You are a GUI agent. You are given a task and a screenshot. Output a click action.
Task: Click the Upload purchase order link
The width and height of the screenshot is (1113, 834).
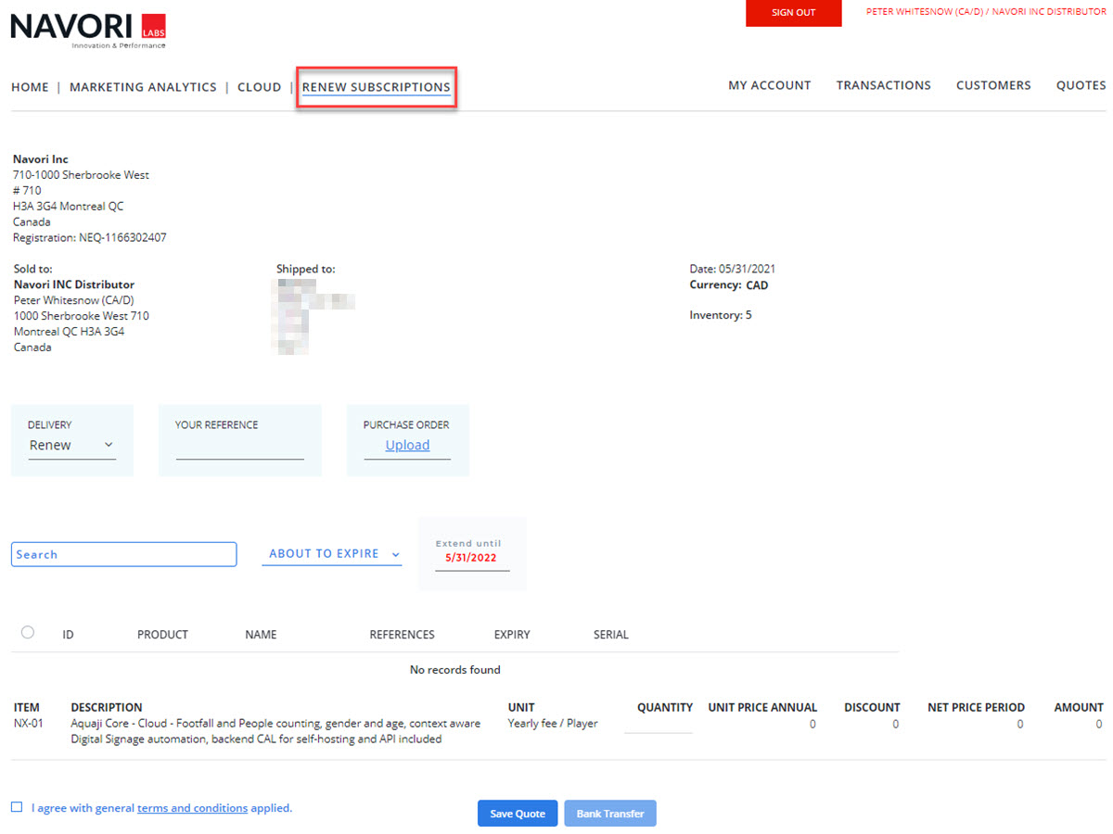click(x=407, y=445)
